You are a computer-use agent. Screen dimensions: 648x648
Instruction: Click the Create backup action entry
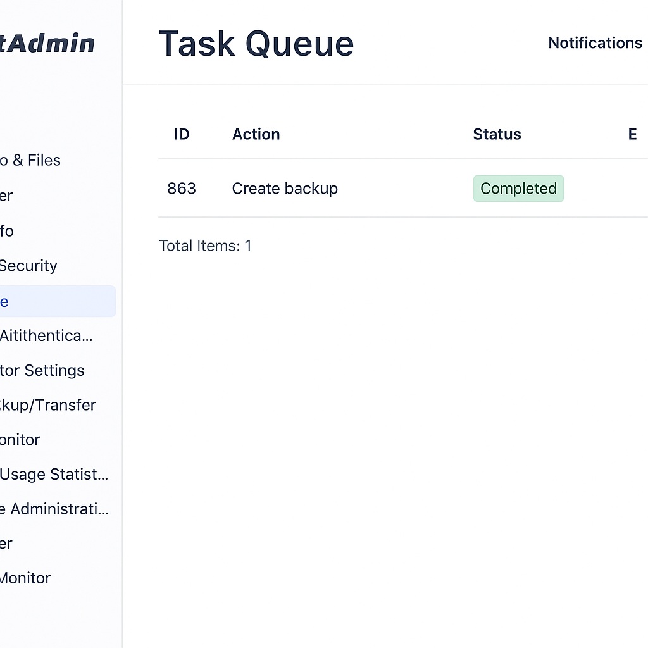[x=285, y=189]
